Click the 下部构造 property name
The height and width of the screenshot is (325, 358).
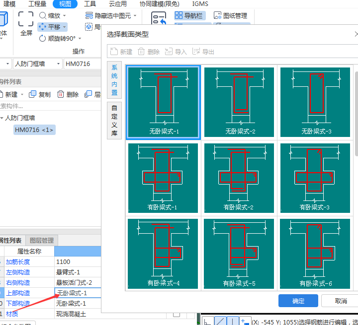[x=18, y=304]
